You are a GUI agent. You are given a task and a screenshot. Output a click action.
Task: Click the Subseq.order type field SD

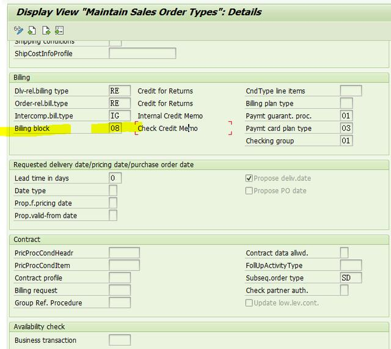(351, 277)
